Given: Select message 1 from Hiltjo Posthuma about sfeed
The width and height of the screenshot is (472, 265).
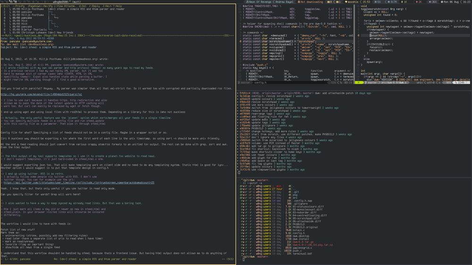Looking at the screenshot, I should tap(64, 9).
